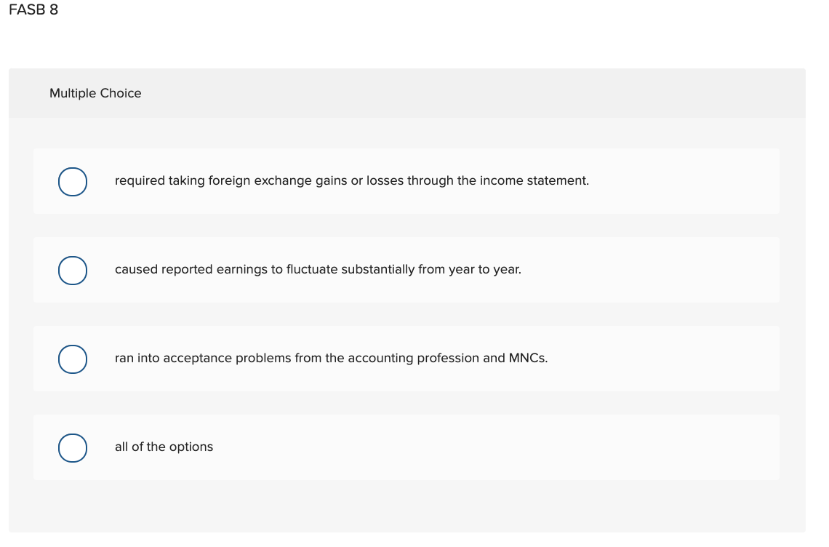Click the gray Multiple Choice header bar
The width and height of the screenshot is (829, 547).
click(407, 93)
